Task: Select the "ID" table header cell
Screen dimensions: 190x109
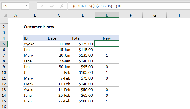Action: (35, 38)
